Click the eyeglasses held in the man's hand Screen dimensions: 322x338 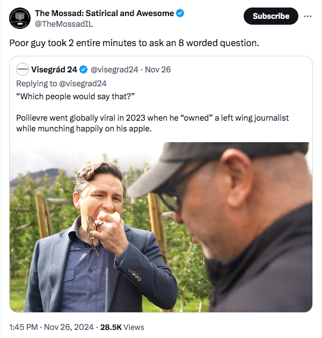[94, 234]
